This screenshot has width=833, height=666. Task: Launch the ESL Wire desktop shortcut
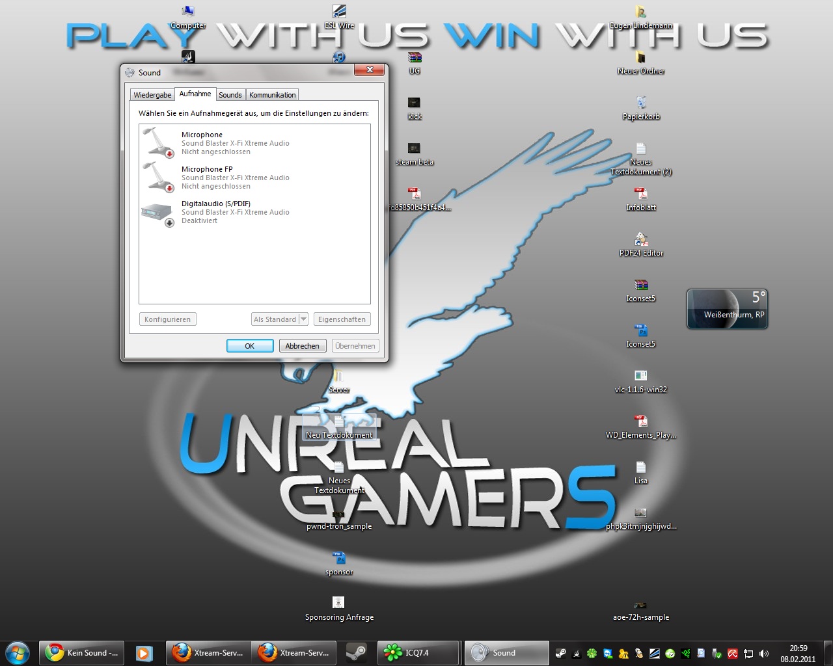[339, 18]
